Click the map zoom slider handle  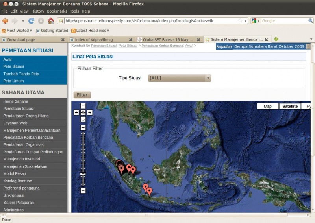(83, 173)
